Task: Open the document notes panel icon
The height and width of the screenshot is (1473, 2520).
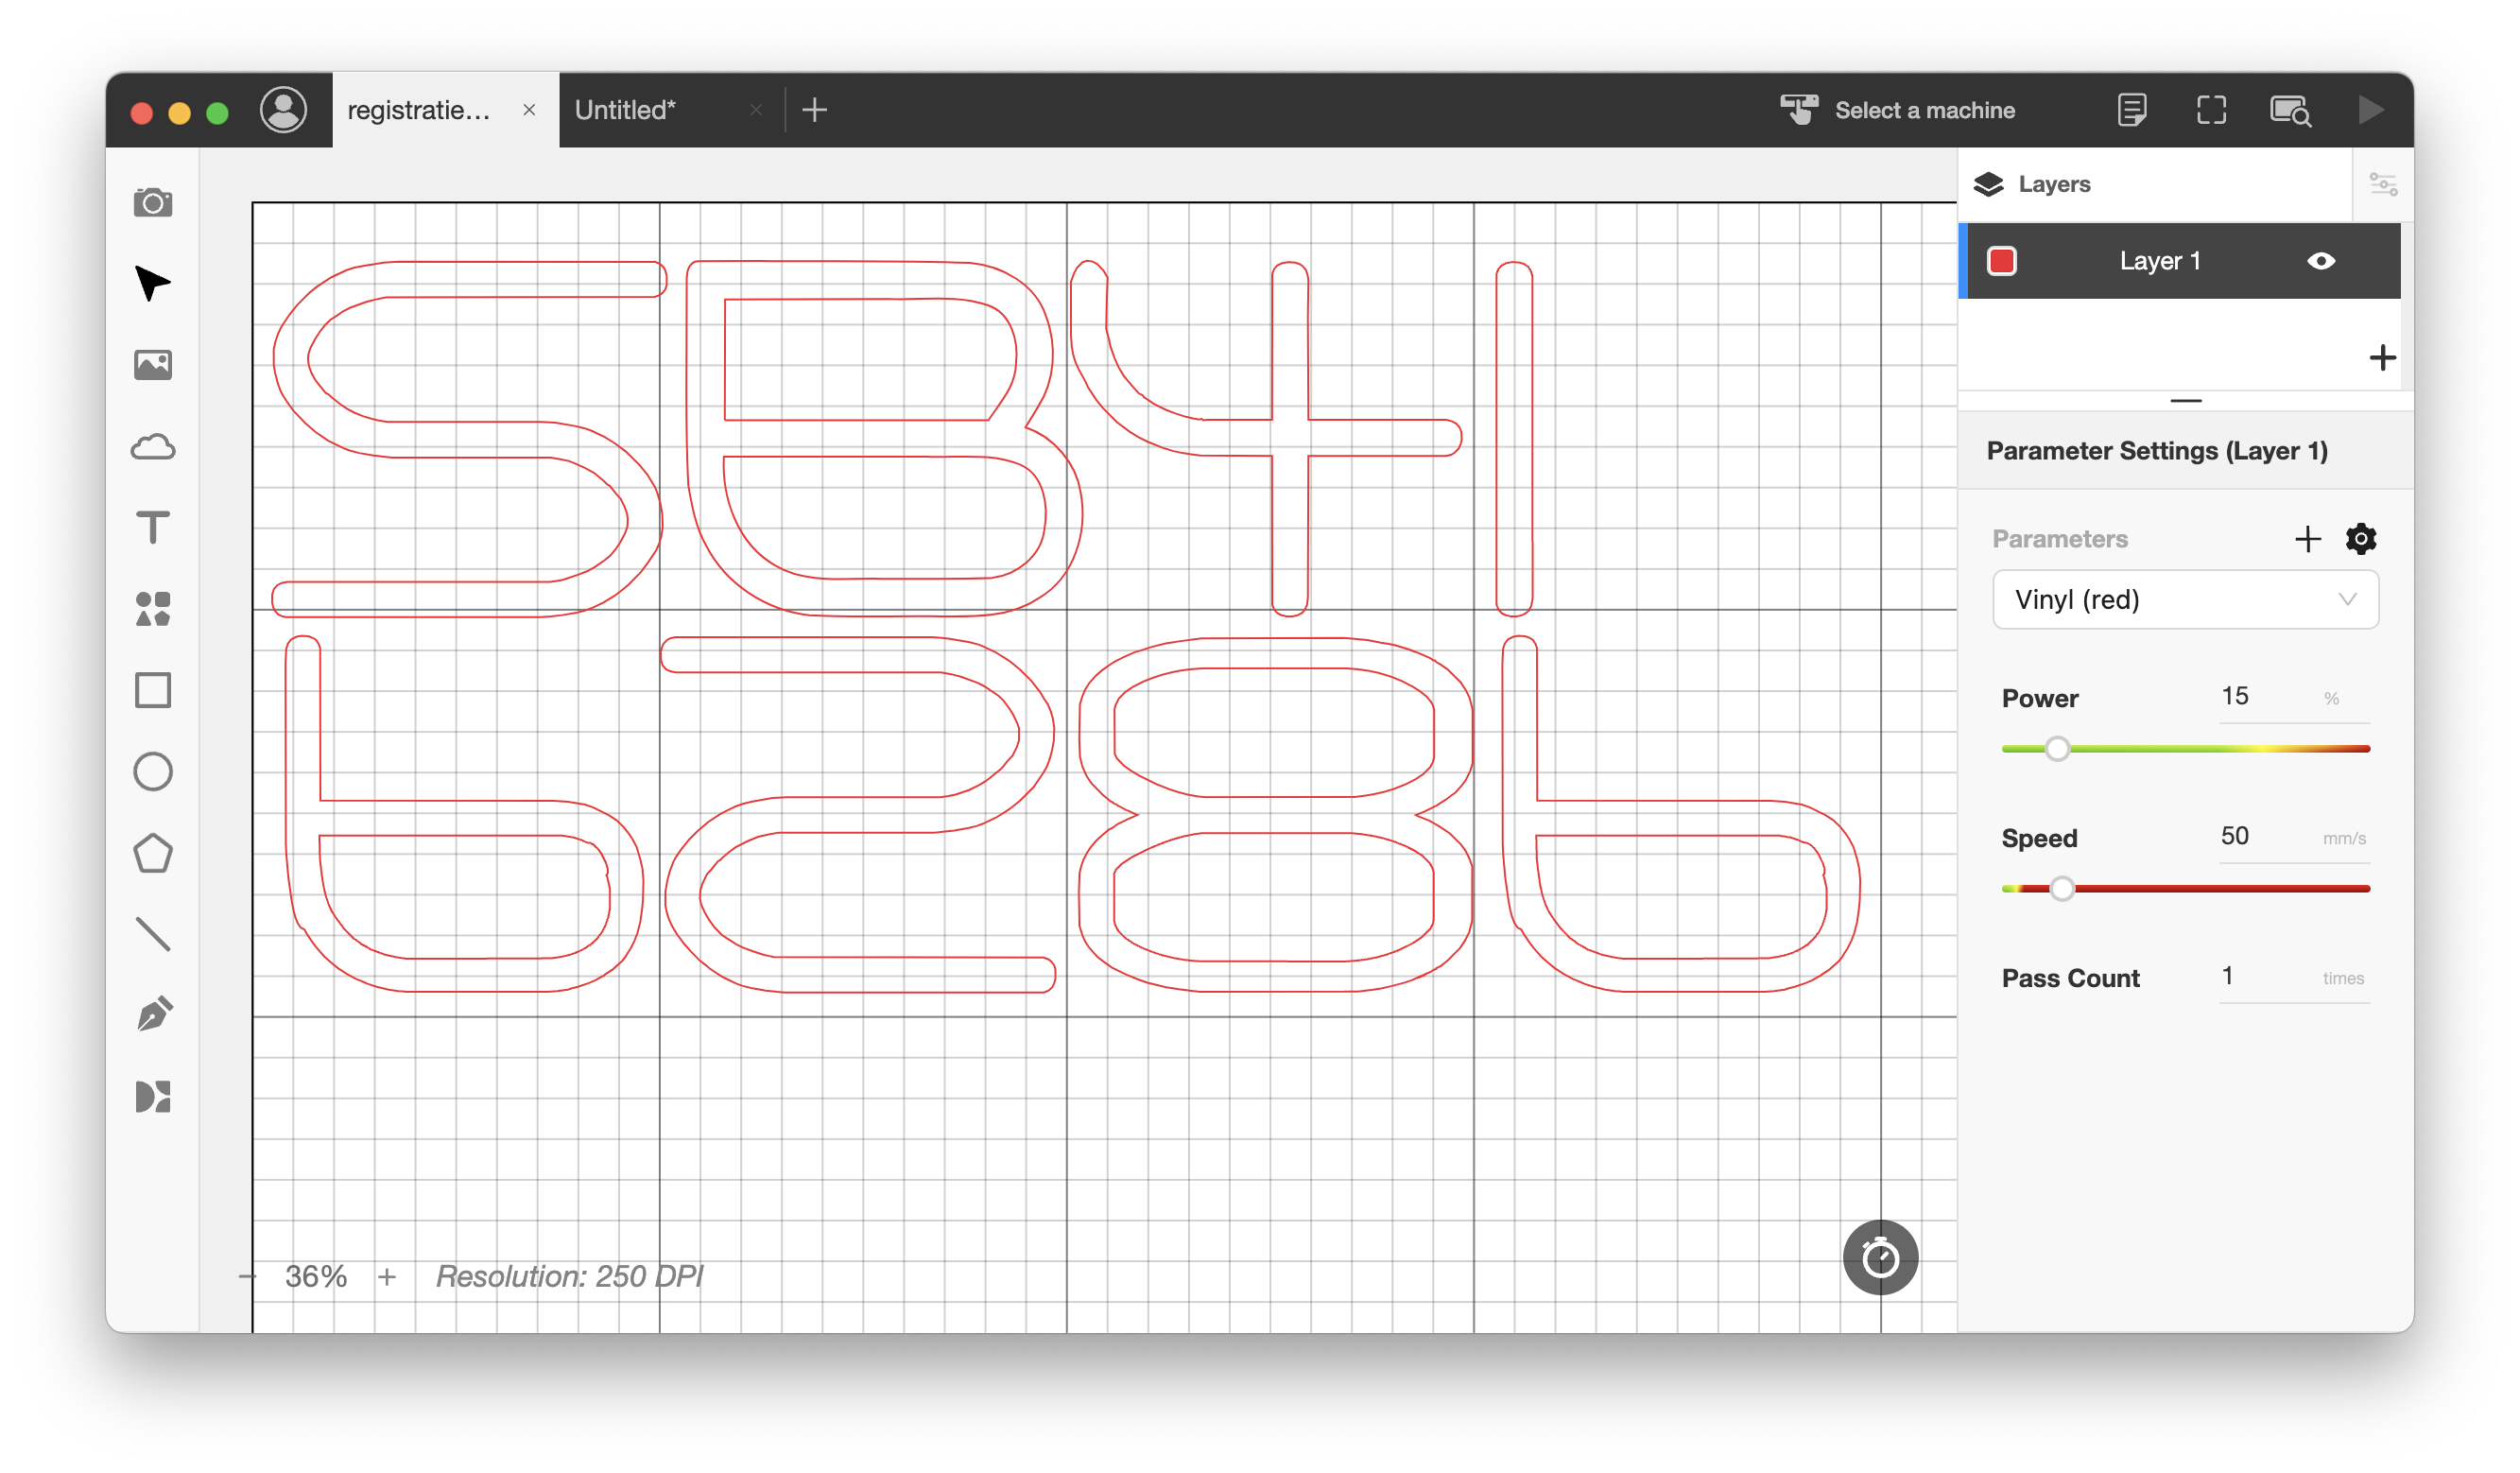Action: click(x=2133, y=110)
